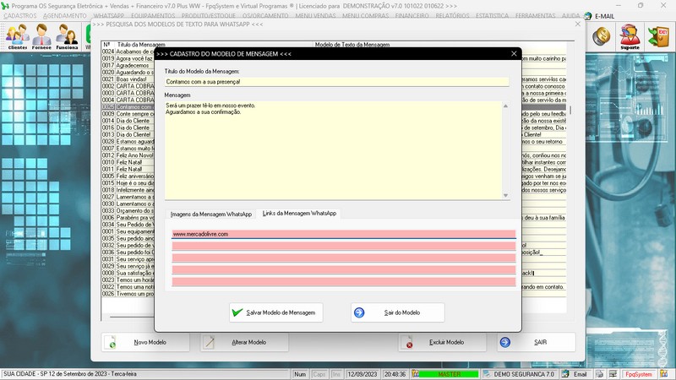Select Links da Mensagem WhatsApp tab
676x380 pixels.
[299, 214]
